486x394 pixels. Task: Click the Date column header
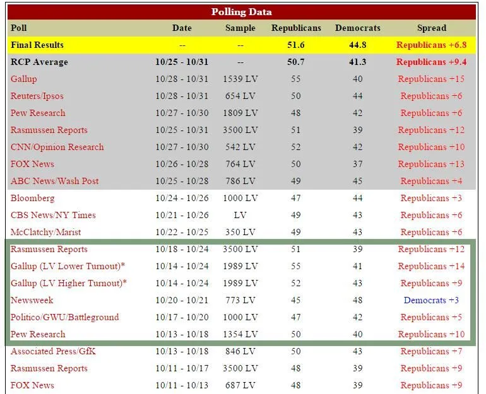click(x=182, y=28)
